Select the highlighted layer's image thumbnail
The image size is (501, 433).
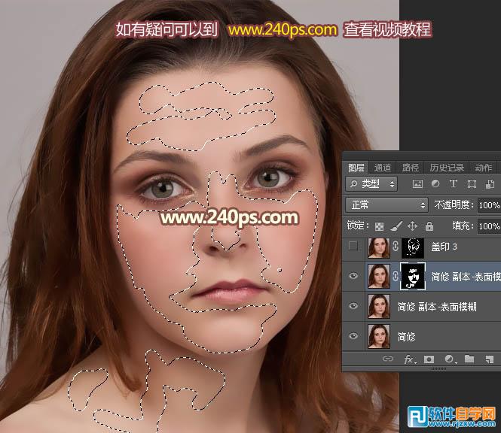click(x=379, y=276)
